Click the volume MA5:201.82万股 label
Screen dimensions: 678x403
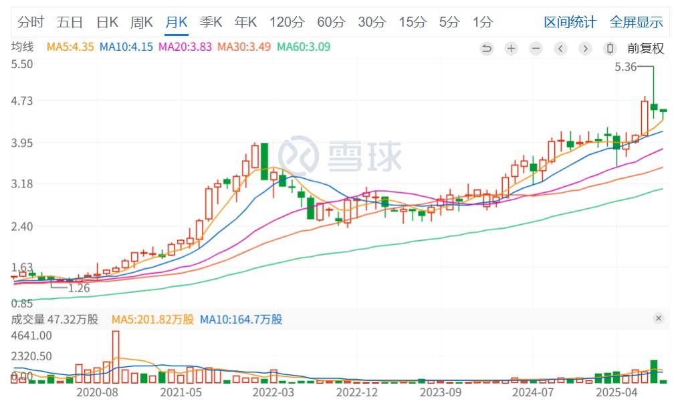[x=152, y=320]
